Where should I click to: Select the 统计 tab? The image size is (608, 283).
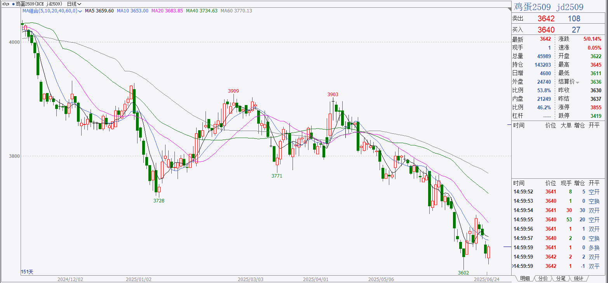tap(578, 278)
